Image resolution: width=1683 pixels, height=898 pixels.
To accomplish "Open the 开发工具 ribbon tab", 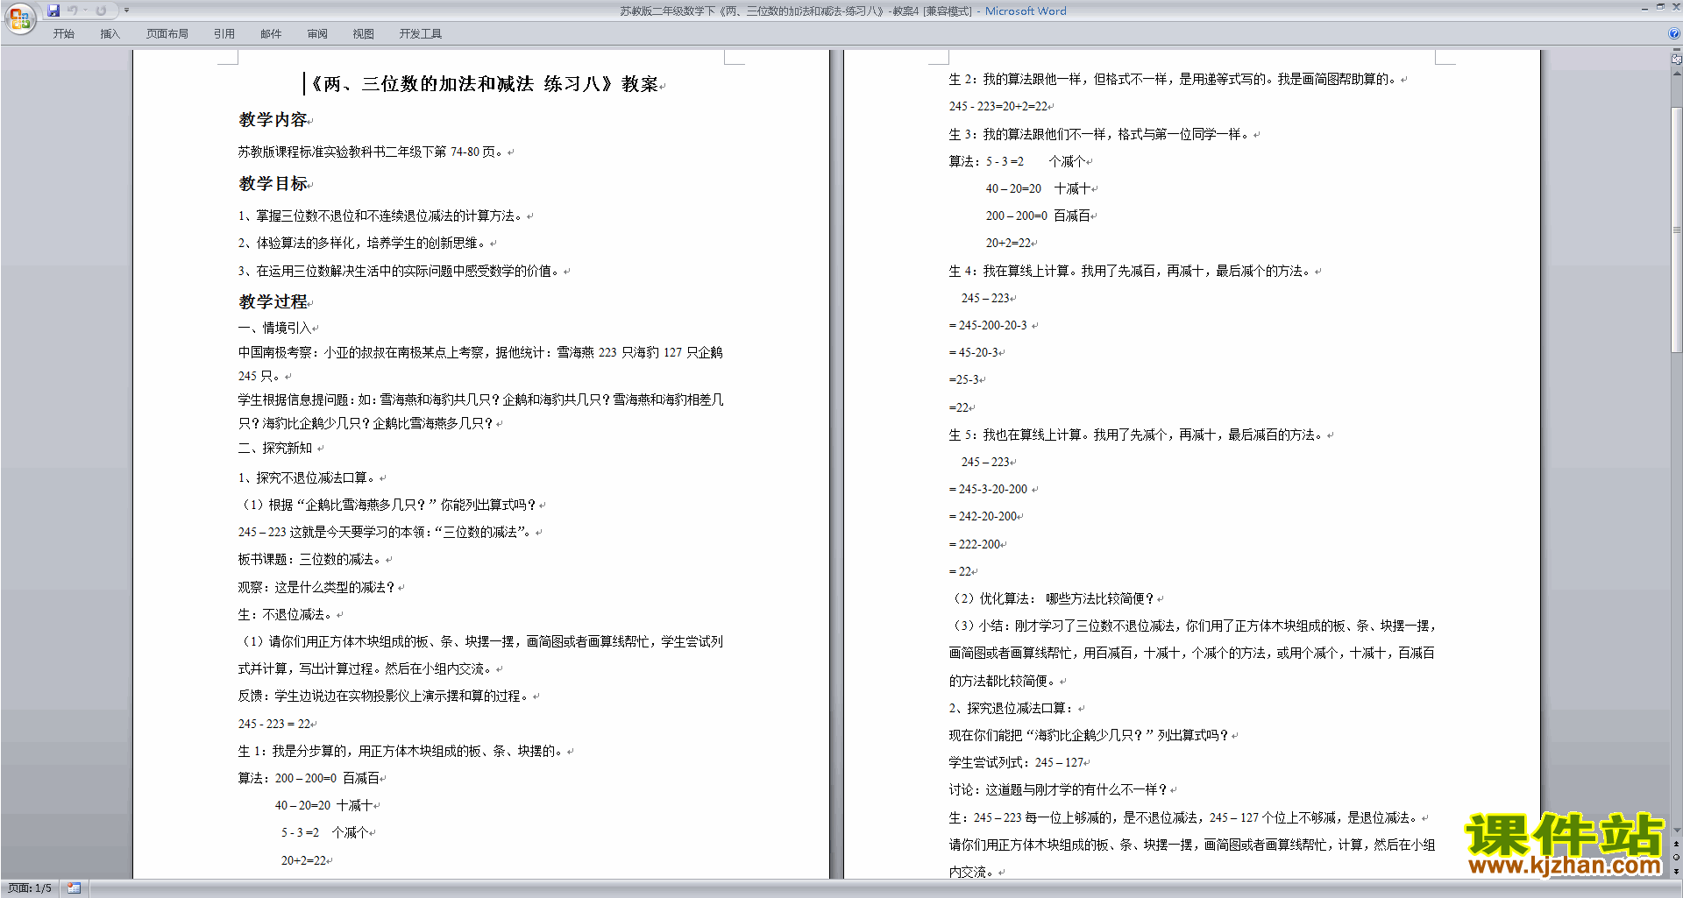I will pos(420,33).
